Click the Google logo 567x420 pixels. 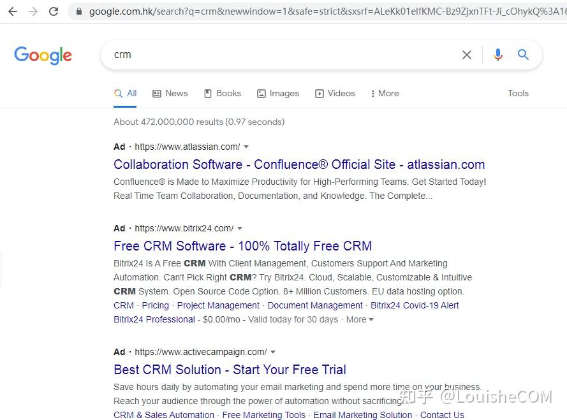point(43,55)
